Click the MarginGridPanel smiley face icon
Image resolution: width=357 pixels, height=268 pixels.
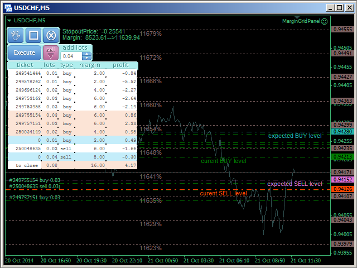[324, 21]
